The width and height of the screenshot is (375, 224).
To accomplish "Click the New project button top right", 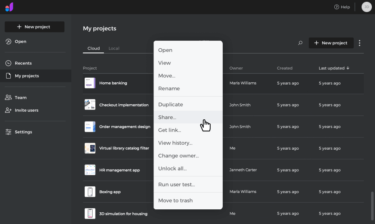I will (331, 43).
